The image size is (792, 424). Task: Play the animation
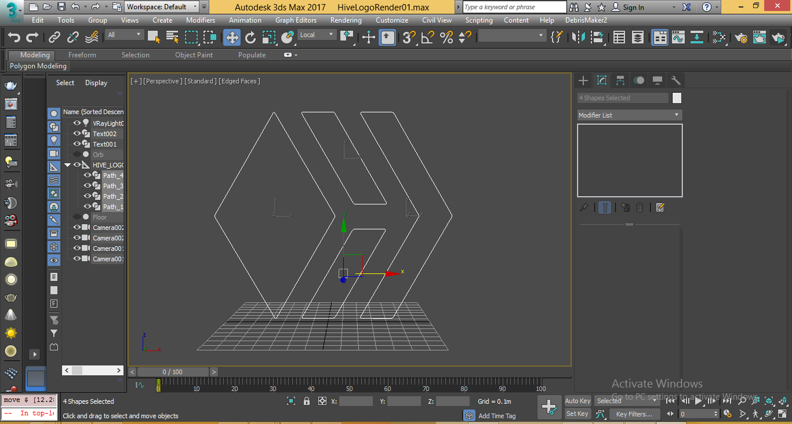[699, 401]
